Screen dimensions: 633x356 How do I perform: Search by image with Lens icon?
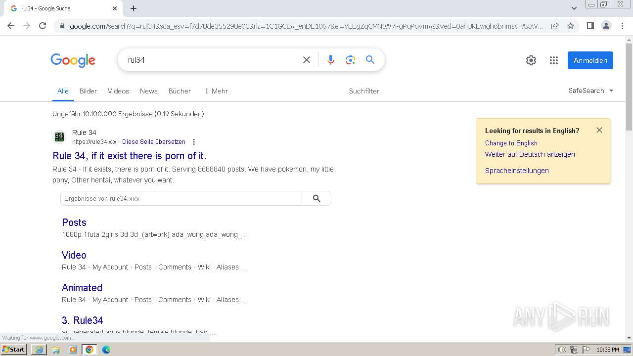pyautogui.click(x=351, y=60)
